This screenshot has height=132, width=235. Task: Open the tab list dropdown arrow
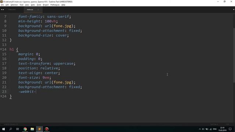[234, 10]
